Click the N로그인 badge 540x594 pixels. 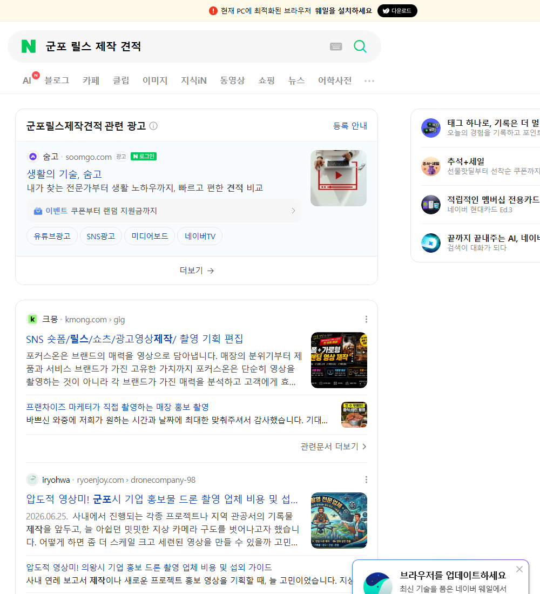coord(144,157)
